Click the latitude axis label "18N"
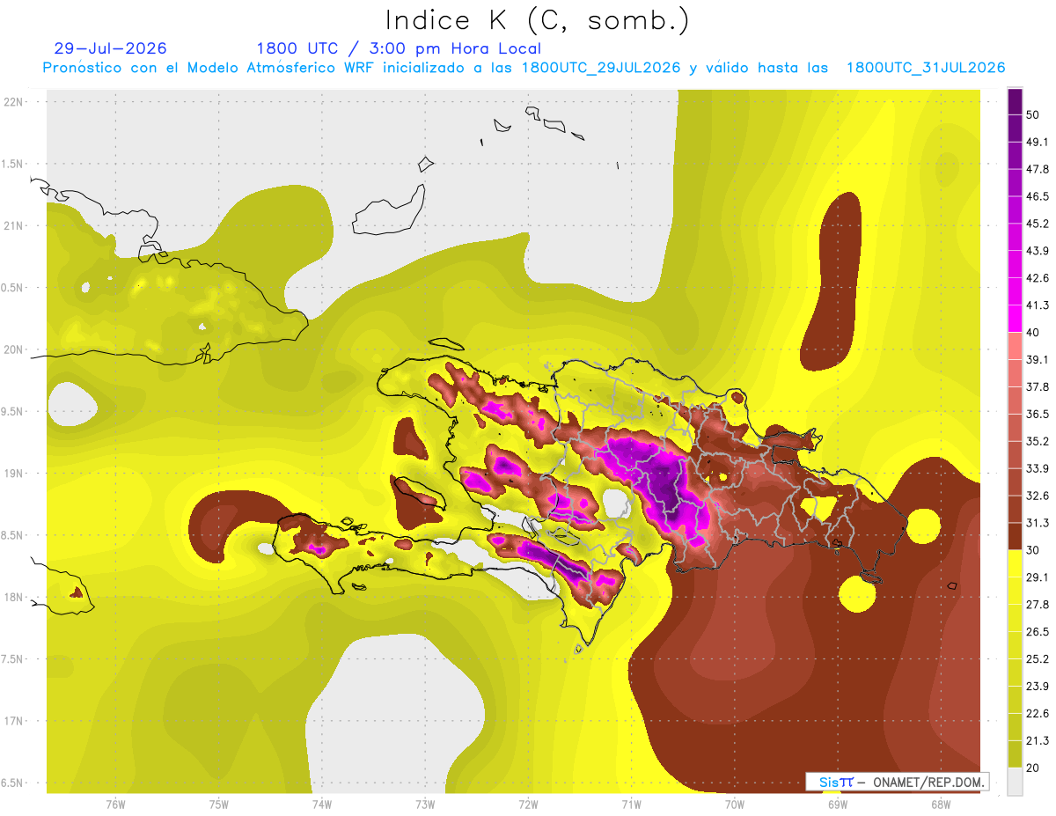Image resolution: width=1056 pixels, height=816 pixels. click(x=15, y=598)
